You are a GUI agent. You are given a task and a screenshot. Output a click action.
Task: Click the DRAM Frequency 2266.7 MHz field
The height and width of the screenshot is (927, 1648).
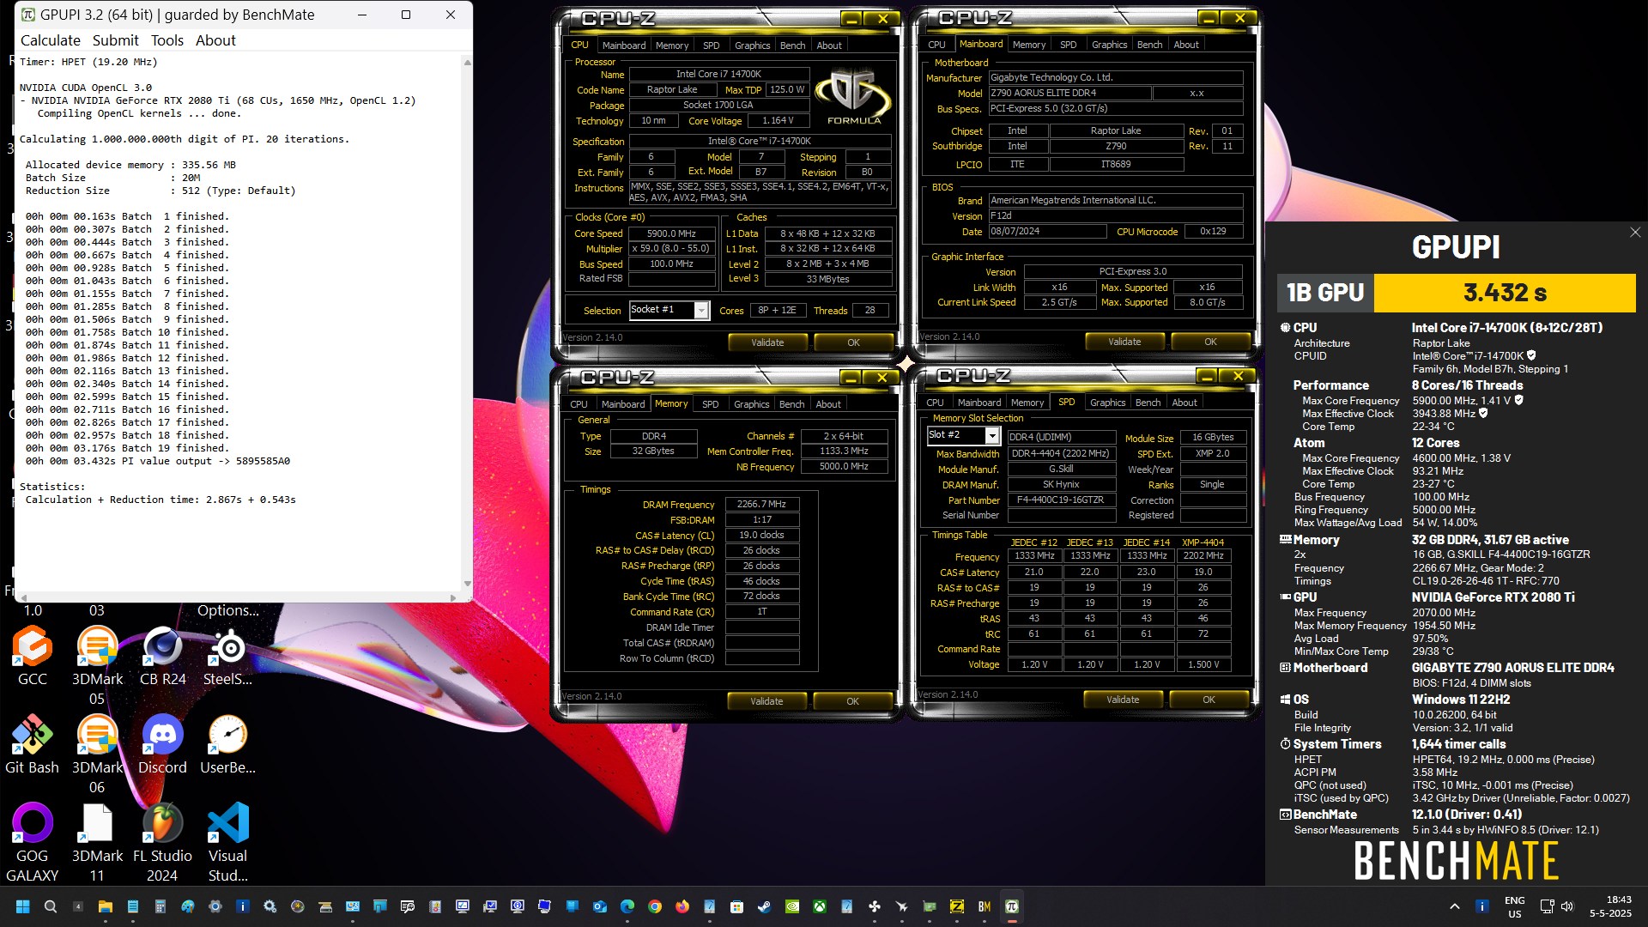(x=762, y=505)
